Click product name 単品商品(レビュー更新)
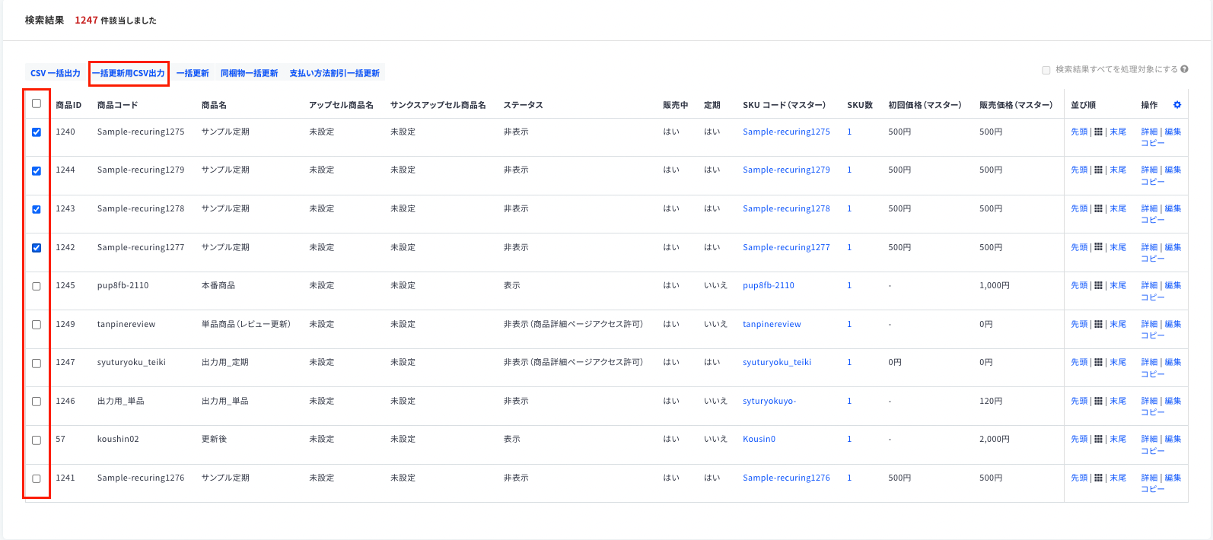 coord(246,324)
